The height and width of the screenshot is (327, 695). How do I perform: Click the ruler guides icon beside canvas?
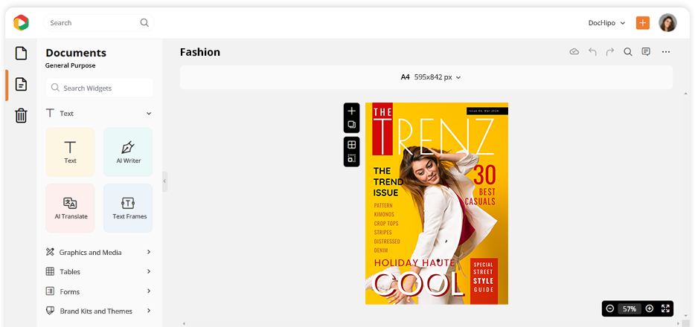pos(351,158)
